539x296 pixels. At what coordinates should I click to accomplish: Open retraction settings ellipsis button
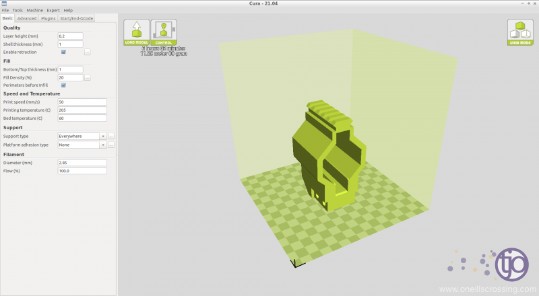click(88, 52)
